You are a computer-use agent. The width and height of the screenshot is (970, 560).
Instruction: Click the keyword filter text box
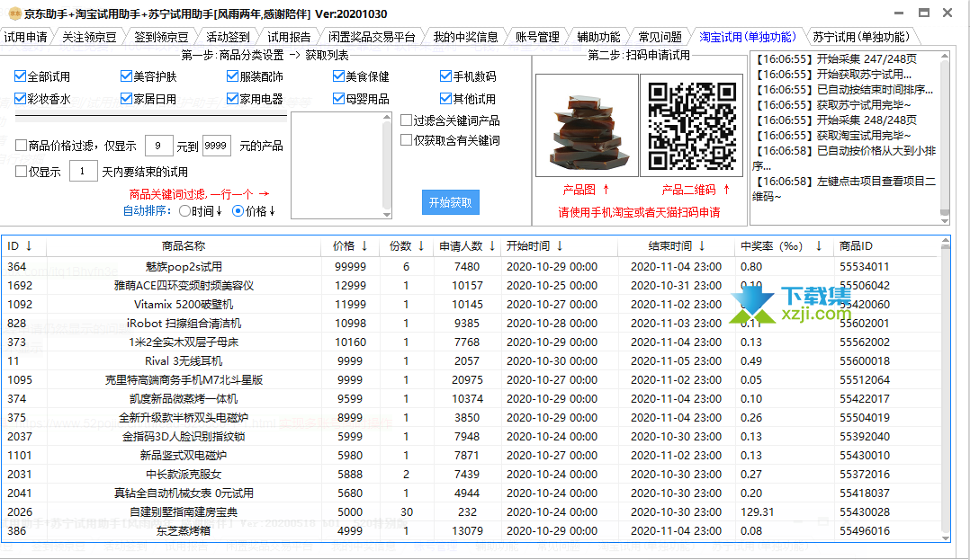coord(337,165)
